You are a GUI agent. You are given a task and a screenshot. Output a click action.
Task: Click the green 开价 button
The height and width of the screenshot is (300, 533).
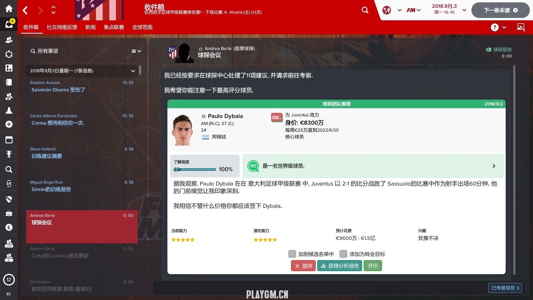373,266
